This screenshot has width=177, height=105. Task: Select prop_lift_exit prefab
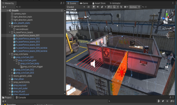pyautogui.click(x=19, y=92)
